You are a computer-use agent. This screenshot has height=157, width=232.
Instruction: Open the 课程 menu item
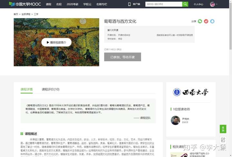(x=49, y=4)
